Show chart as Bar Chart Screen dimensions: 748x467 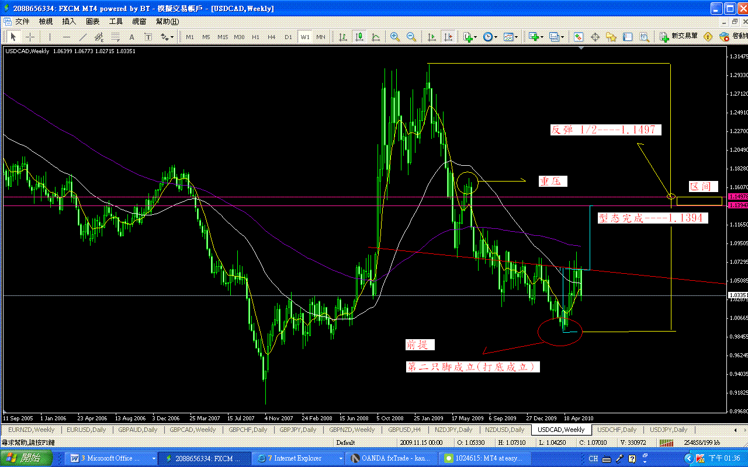343,37
